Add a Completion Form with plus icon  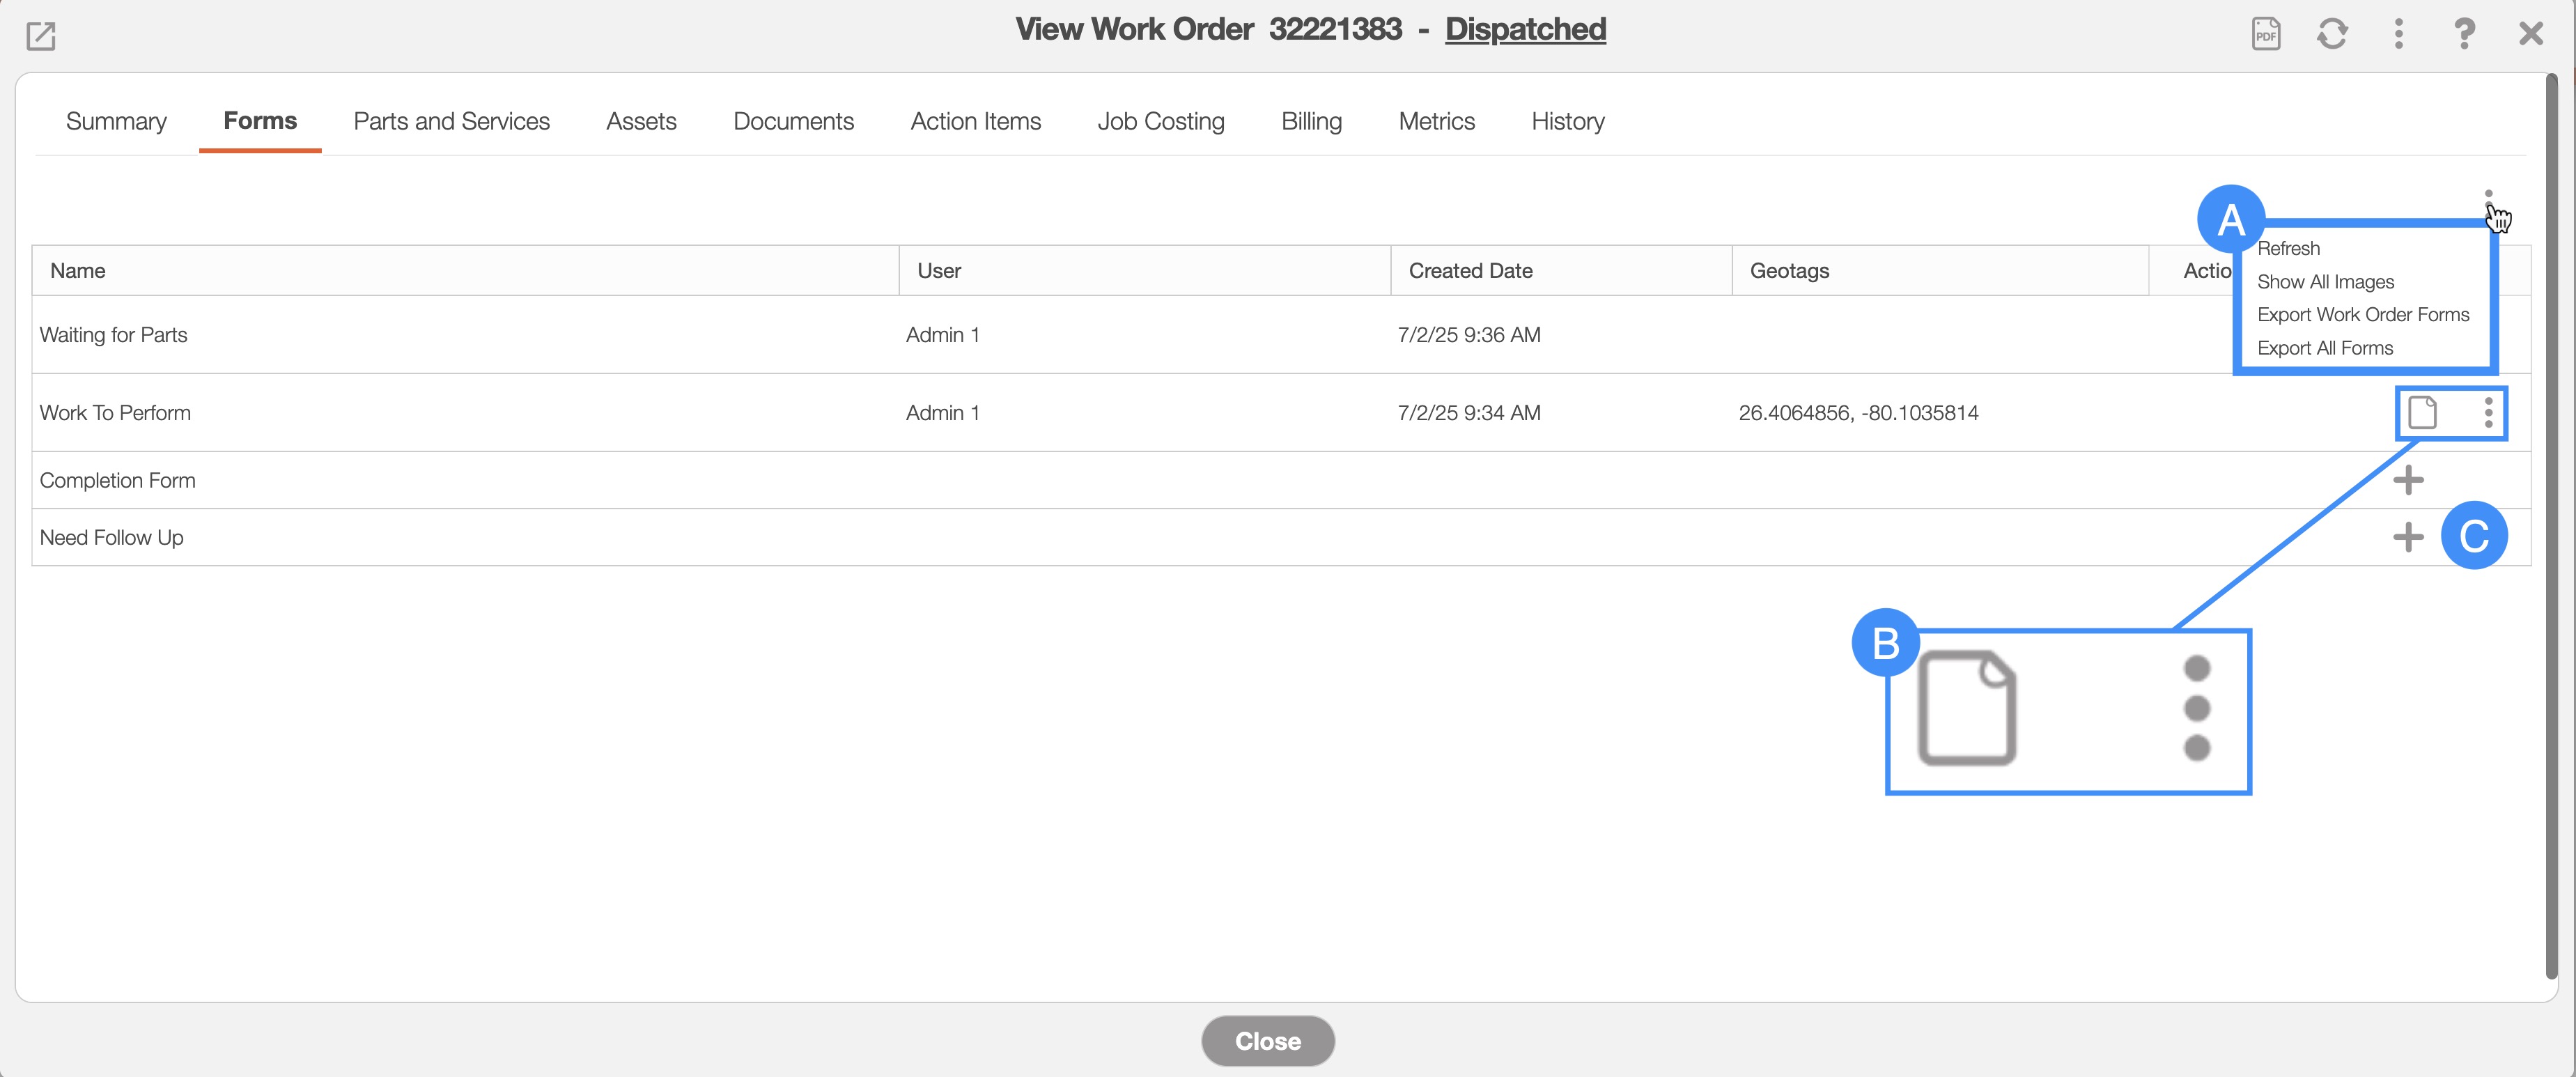(x=2408, y=480)
